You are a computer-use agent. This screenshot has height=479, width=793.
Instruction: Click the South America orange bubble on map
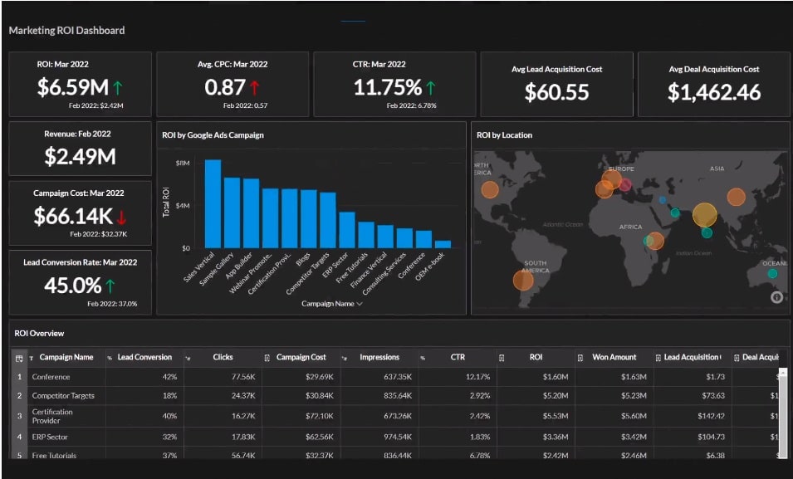523,281
